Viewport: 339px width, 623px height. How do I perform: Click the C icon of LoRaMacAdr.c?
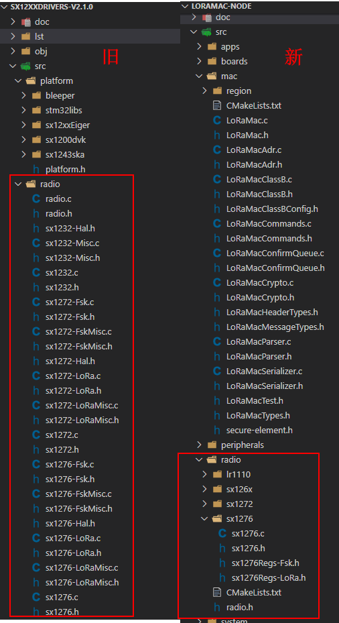coord(217,150)
